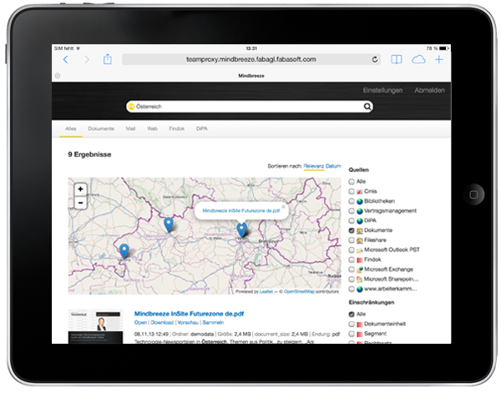The height and width of the screenshot is (393, 501).
Task: Switch to the Dokumente tab
Action: [x=101, y=128]
